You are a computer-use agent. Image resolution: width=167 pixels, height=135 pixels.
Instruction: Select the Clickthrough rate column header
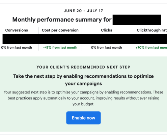coord(152,30)
